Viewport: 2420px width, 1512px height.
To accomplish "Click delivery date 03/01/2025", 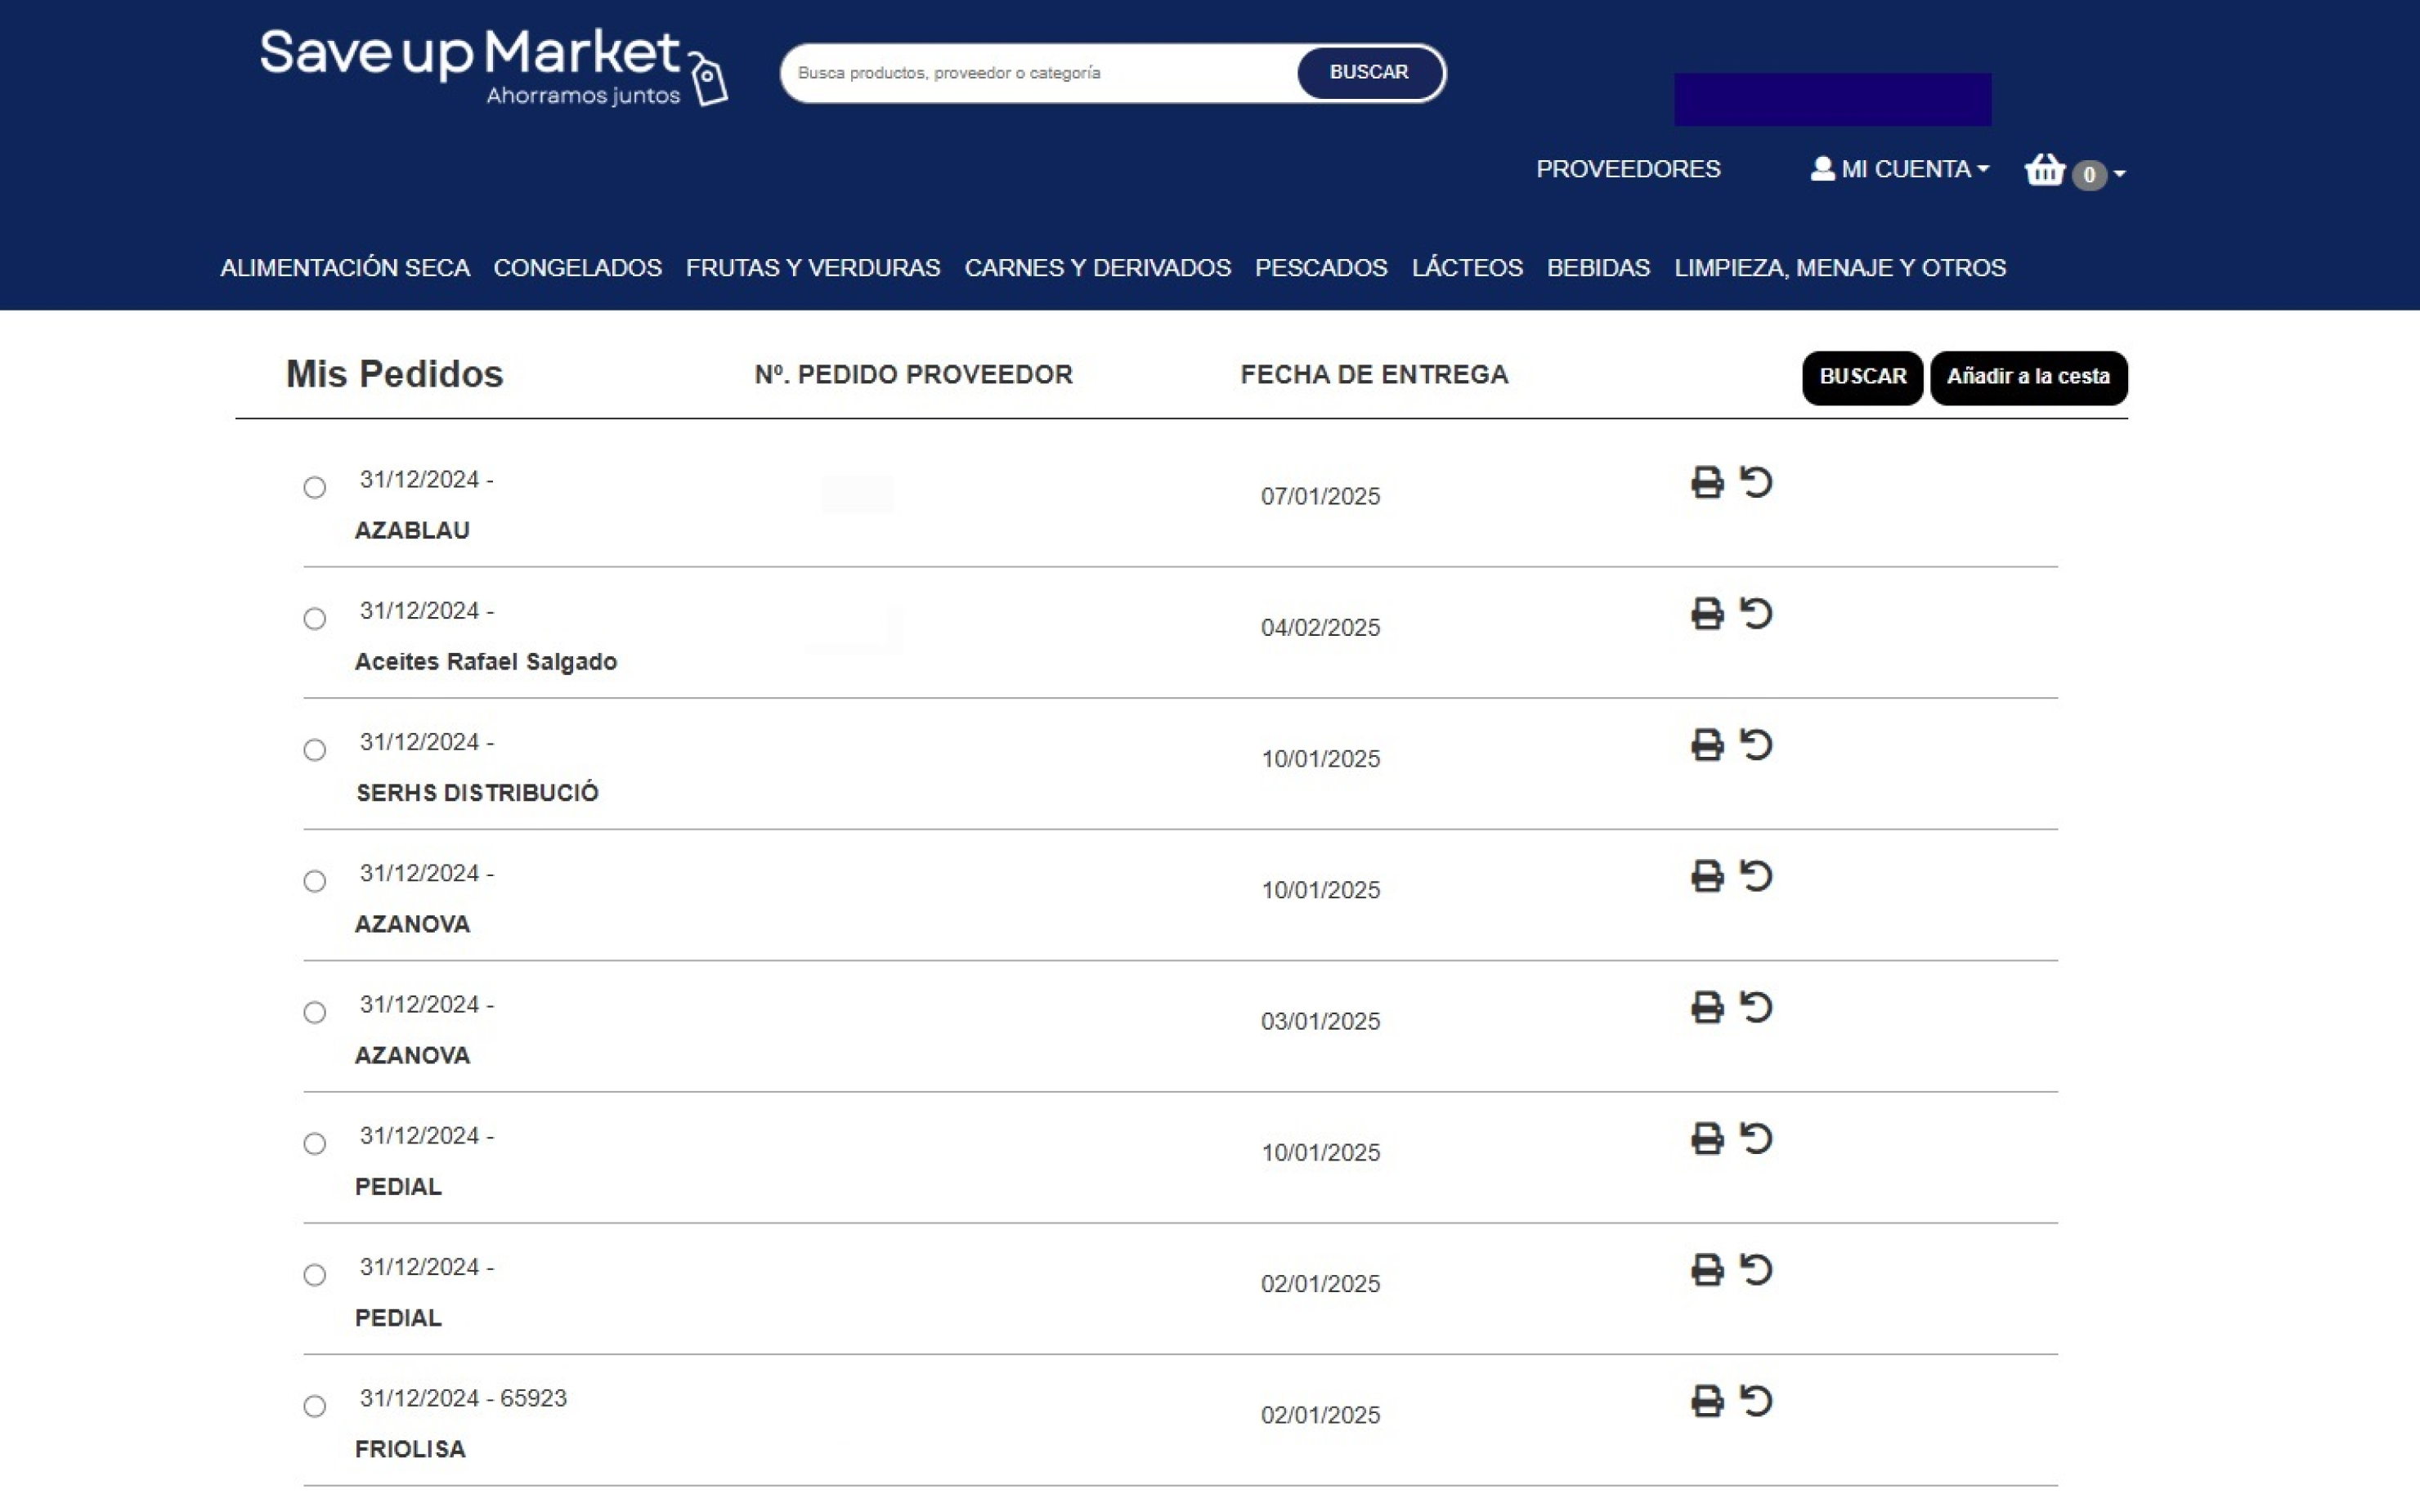I will pos(1320,1021).
